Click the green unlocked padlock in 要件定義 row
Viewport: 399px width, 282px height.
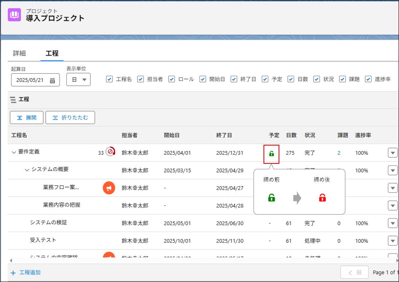click(x=271, y=153)
